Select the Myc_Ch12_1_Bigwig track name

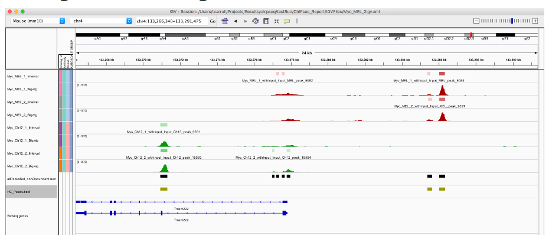point(22,140)
